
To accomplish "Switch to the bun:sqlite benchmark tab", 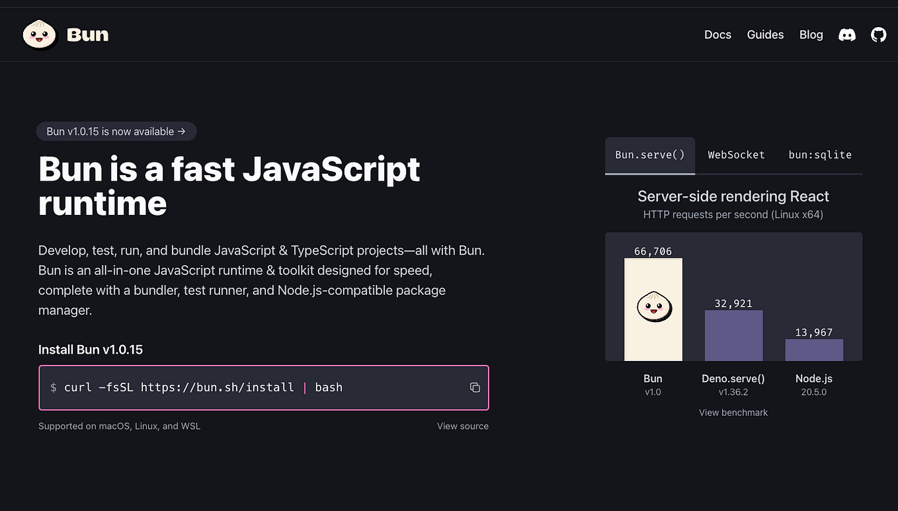I will pos(820,155).
